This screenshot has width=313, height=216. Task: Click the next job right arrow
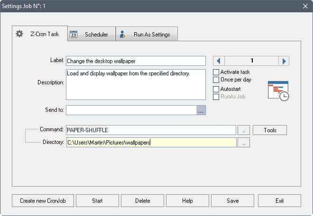tap(284, 61)
